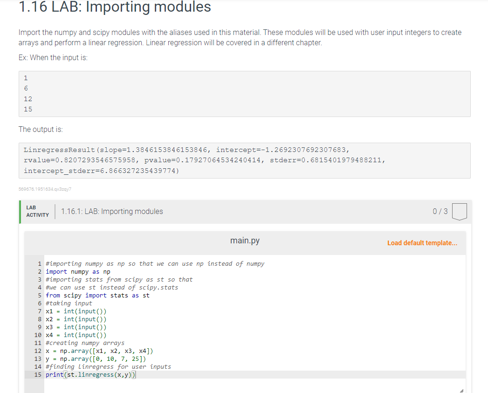488x393 pixels.
Task: Click line number 1 in the editor gutter
Action: pos(39,263)
